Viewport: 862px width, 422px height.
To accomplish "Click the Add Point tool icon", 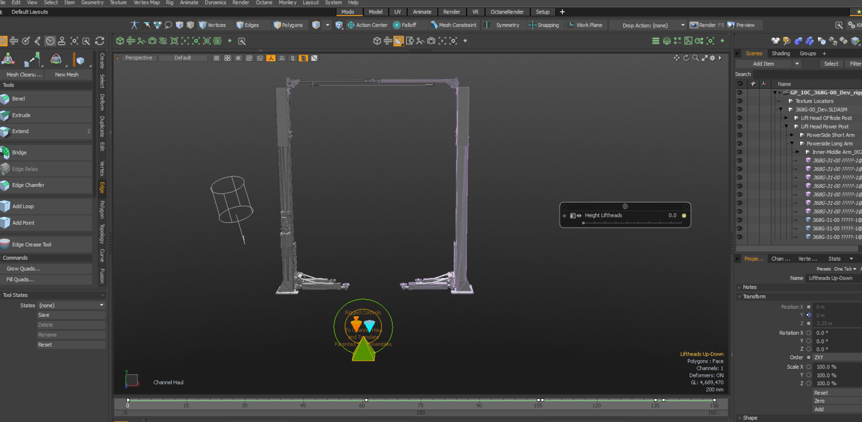I will pos(5,223).
